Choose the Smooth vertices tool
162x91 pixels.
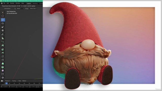pyautogui.click(x=3, y=71)
